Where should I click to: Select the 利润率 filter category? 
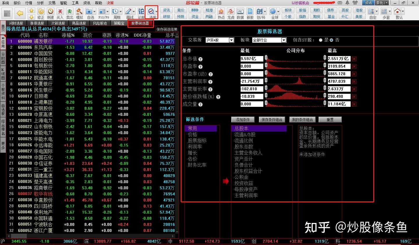pyautogui.click(x=195, y=147)
